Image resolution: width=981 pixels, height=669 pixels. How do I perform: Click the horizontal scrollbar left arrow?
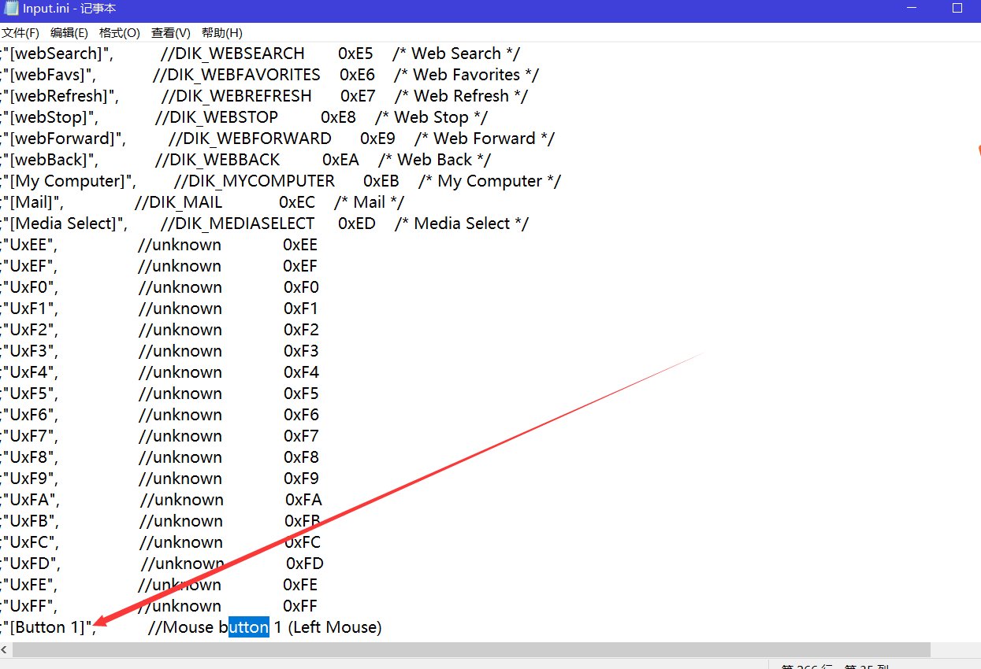tap(6, 650)
